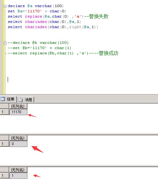The width and height of the screenshot is (158, 180).
Task: Select row 1 header of second grid
Action: 4,144
